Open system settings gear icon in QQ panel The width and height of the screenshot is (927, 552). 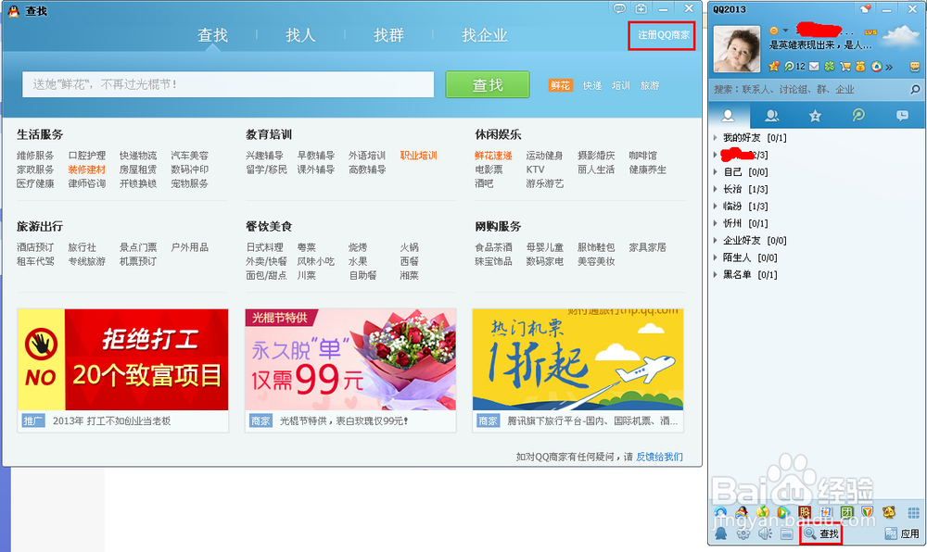click(x=743, y=533)
